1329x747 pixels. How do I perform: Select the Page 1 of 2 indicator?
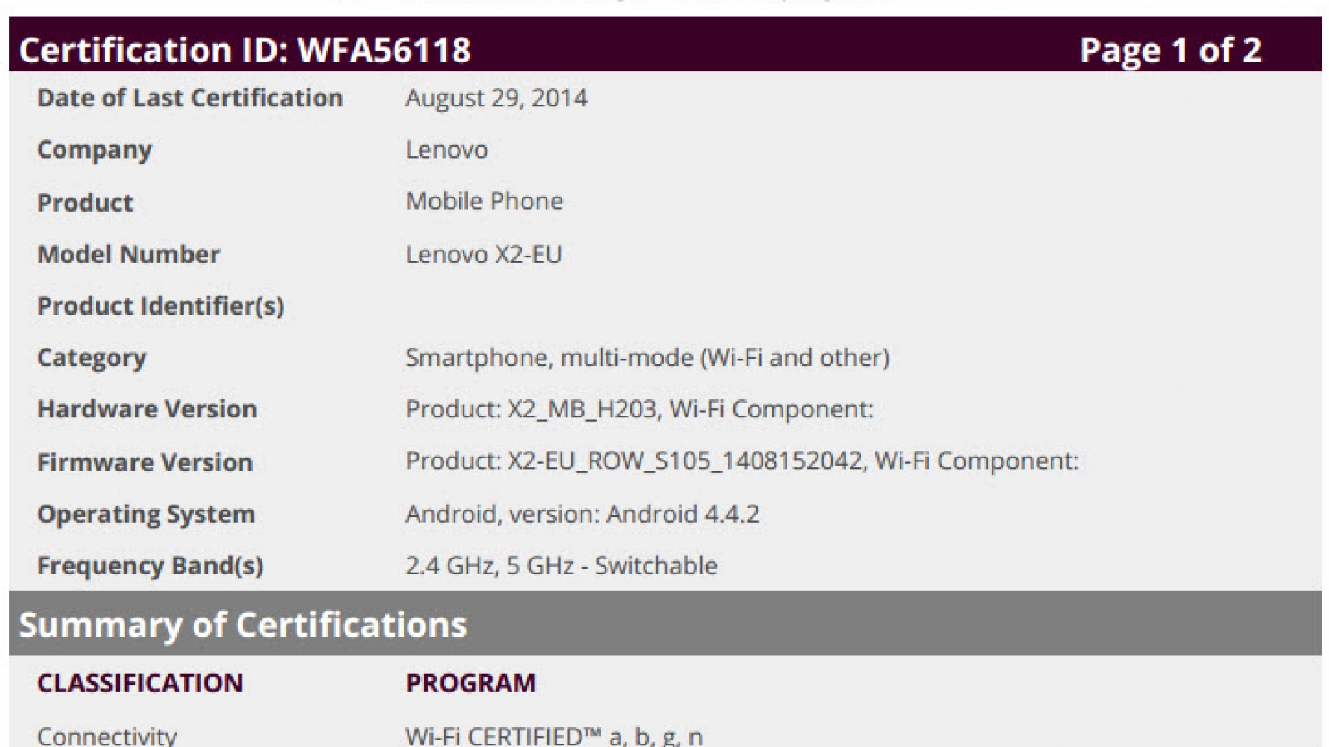coord(1170,50)
